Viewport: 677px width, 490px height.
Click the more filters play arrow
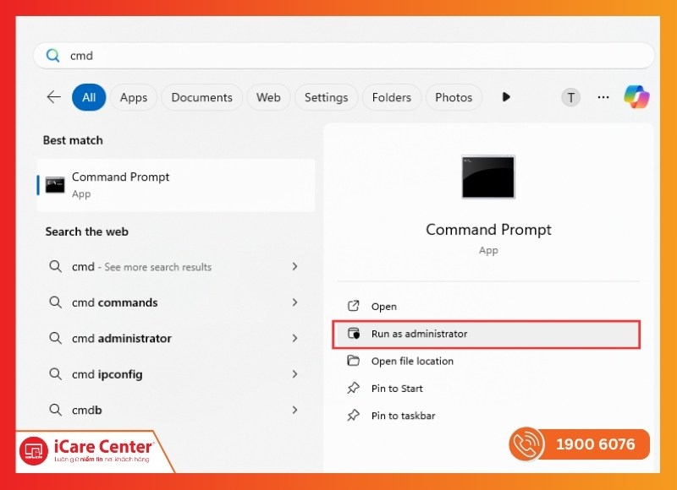[x=506, y=97]
